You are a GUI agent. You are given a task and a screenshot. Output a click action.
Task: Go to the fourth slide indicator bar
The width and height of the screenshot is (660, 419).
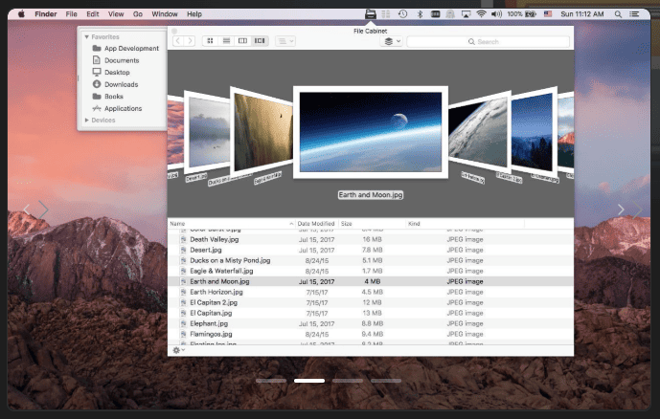click(386, 381)
